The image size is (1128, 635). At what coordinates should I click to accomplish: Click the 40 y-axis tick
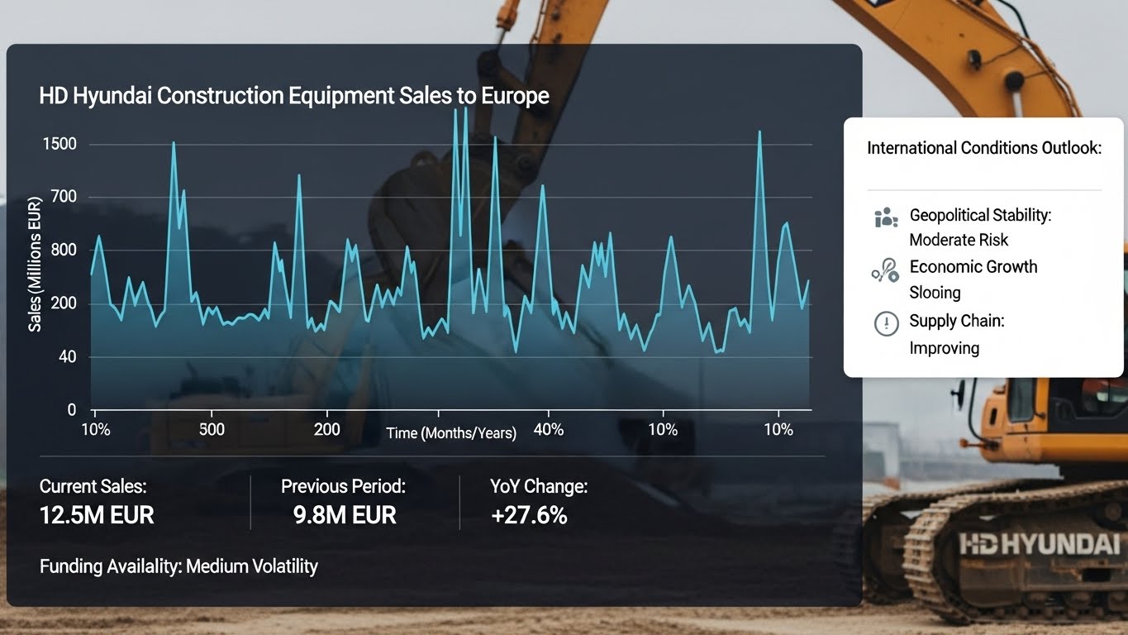pyautogui.click(x=66, y=357)
